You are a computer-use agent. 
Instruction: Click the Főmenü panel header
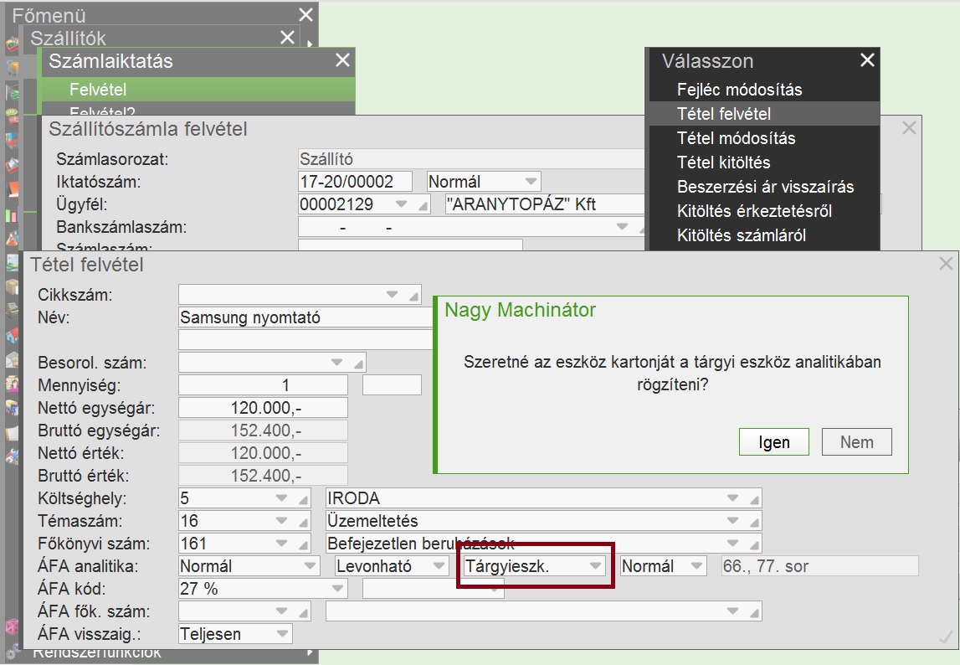[162, 15]
